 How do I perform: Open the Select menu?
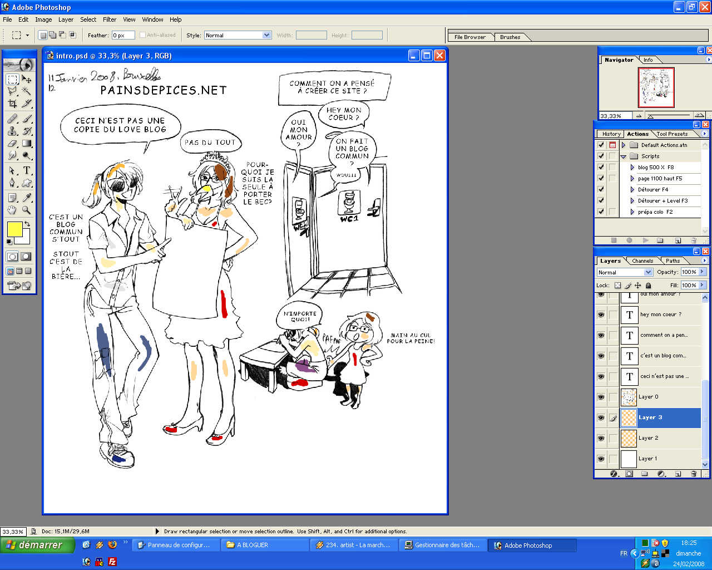tap(88, 19)
